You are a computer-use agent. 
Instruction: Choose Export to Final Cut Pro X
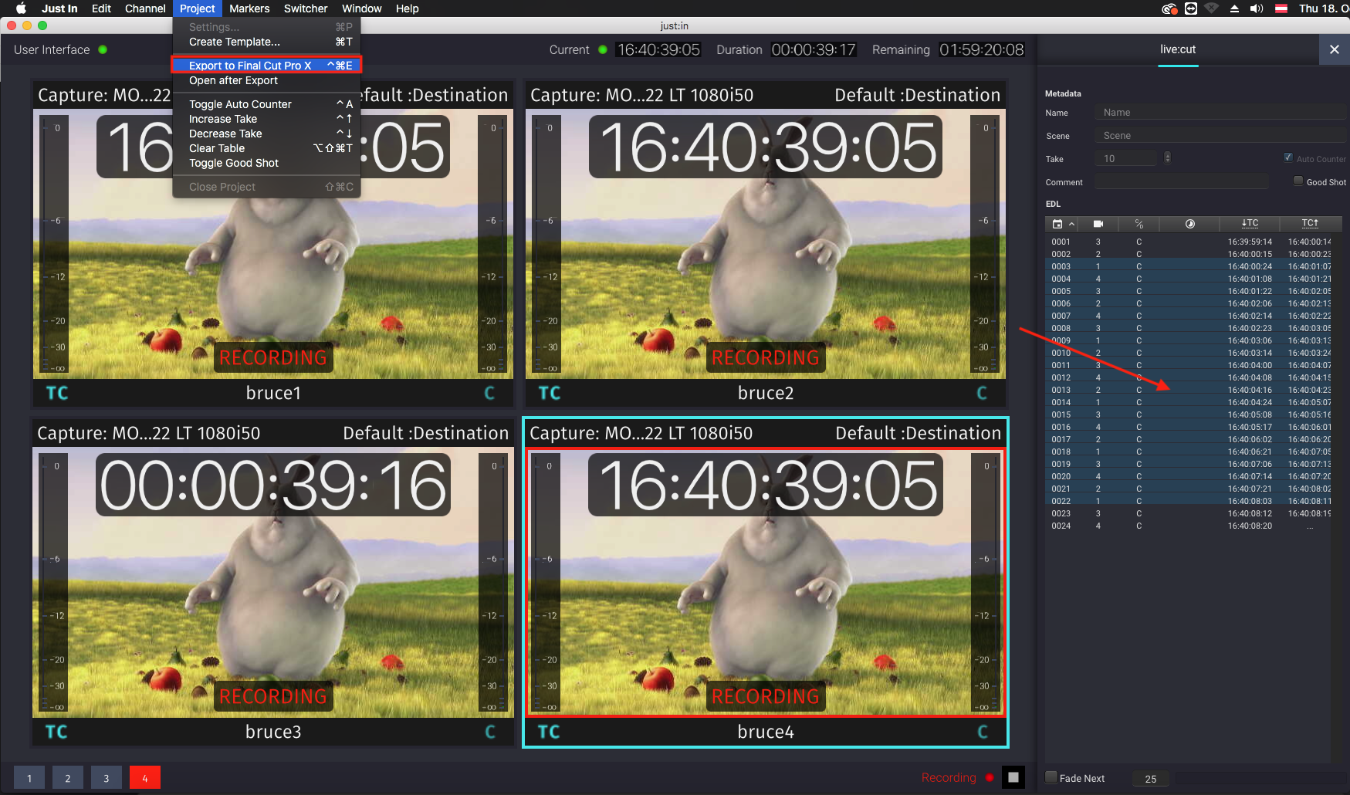(x=266, y=66)
